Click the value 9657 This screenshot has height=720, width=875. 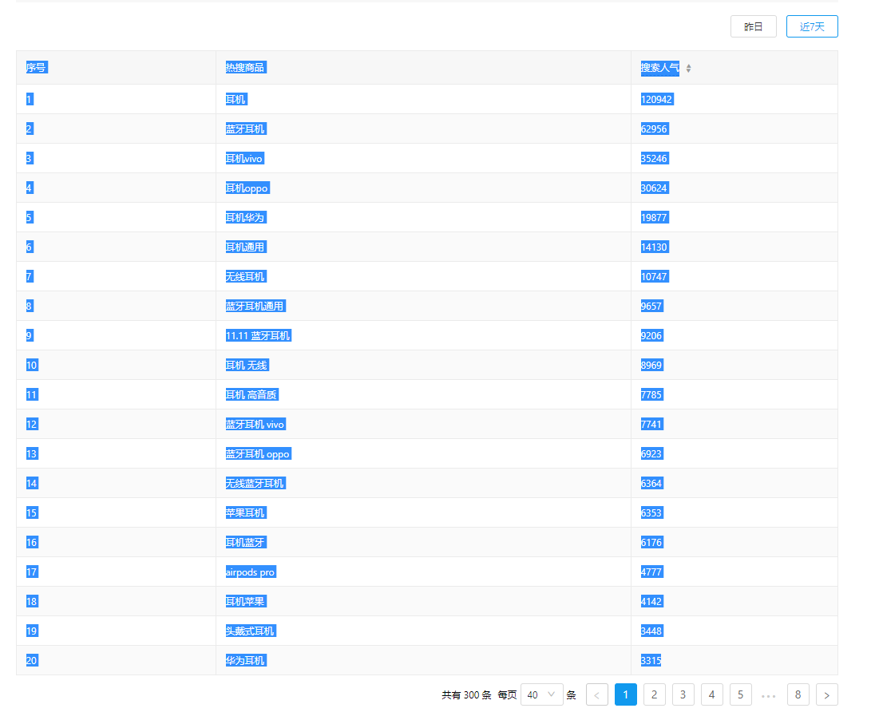[651, 307]
